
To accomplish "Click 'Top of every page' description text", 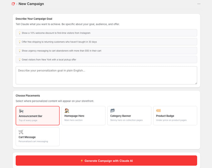I will 28,120.
